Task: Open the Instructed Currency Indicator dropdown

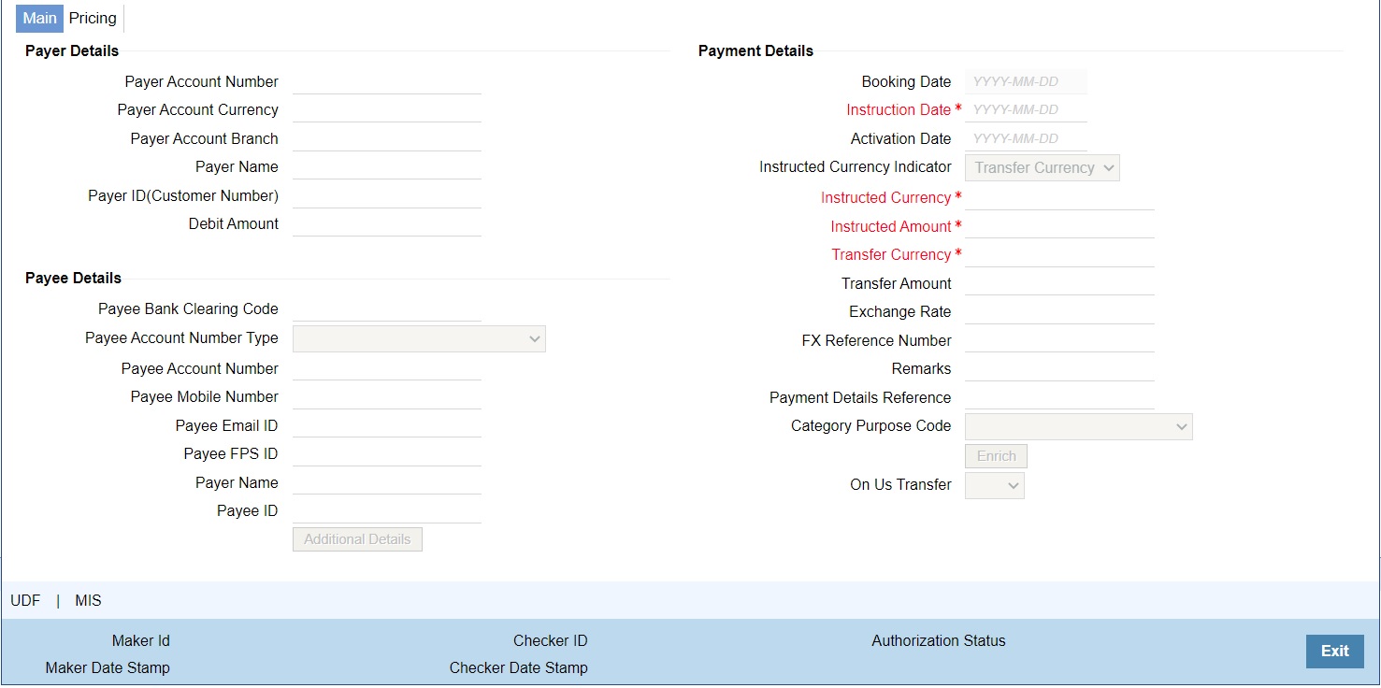Action: coord(1042,168)
